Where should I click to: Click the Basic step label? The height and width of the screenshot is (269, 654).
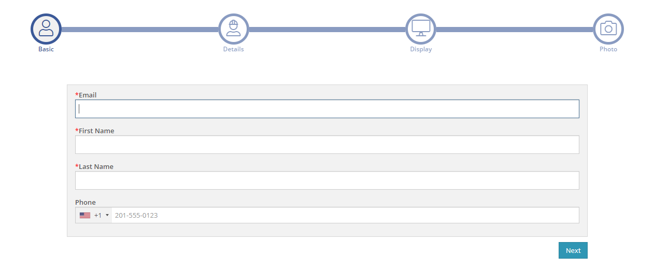46,49
